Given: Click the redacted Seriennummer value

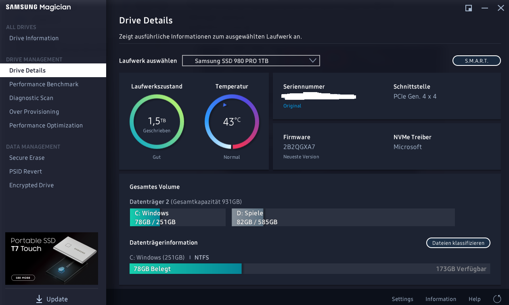Looking at the screenshot, I should coord(319,96).
